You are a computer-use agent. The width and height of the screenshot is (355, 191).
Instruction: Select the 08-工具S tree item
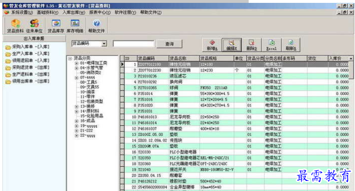click(x=89, y=83)
